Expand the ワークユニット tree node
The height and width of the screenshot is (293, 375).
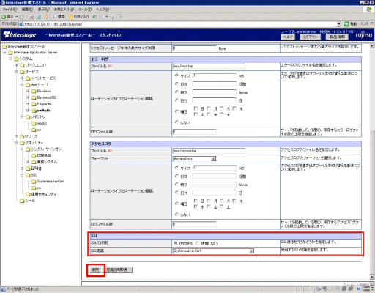pos(16,65)
